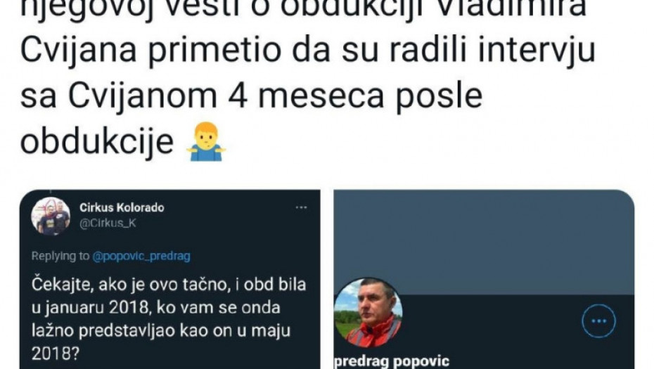
Task: Click the line 'lažno predstavljao kao on u maju'
Action: 160,330
